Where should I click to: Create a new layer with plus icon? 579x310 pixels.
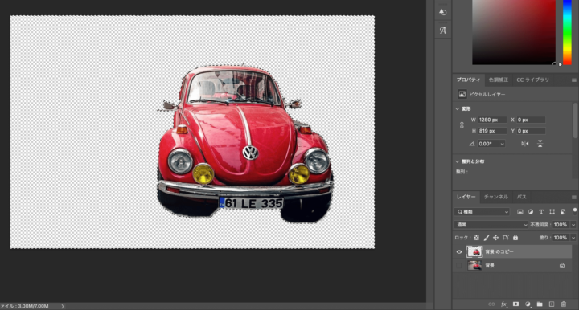pos(552,304)
